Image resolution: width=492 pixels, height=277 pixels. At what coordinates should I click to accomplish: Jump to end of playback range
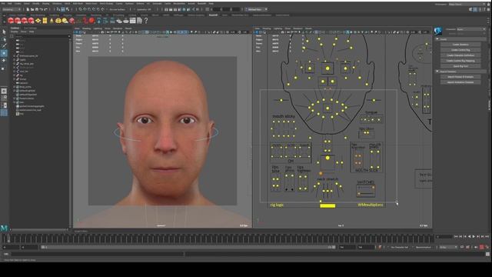pos(487,236)
